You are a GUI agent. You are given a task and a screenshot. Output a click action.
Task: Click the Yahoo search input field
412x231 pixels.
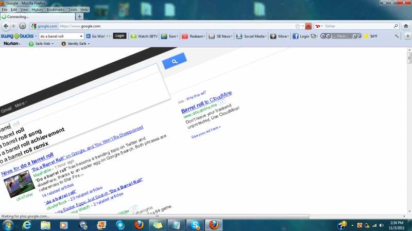click(x=358, y=26)
